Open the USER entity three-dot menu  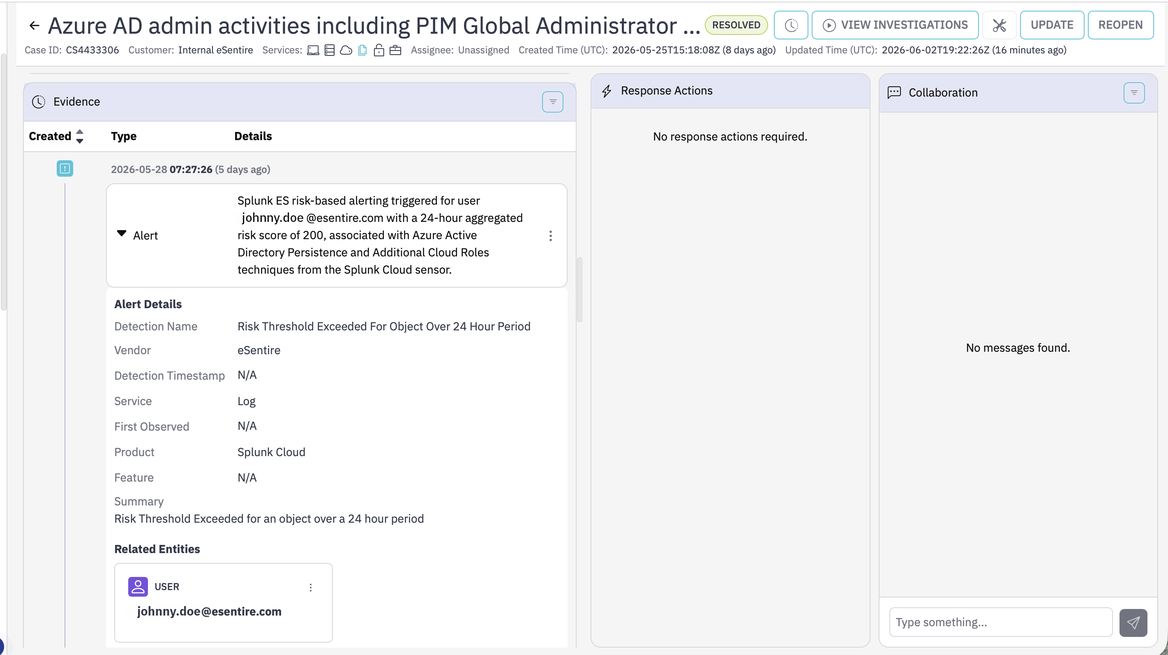click(310, 587)
